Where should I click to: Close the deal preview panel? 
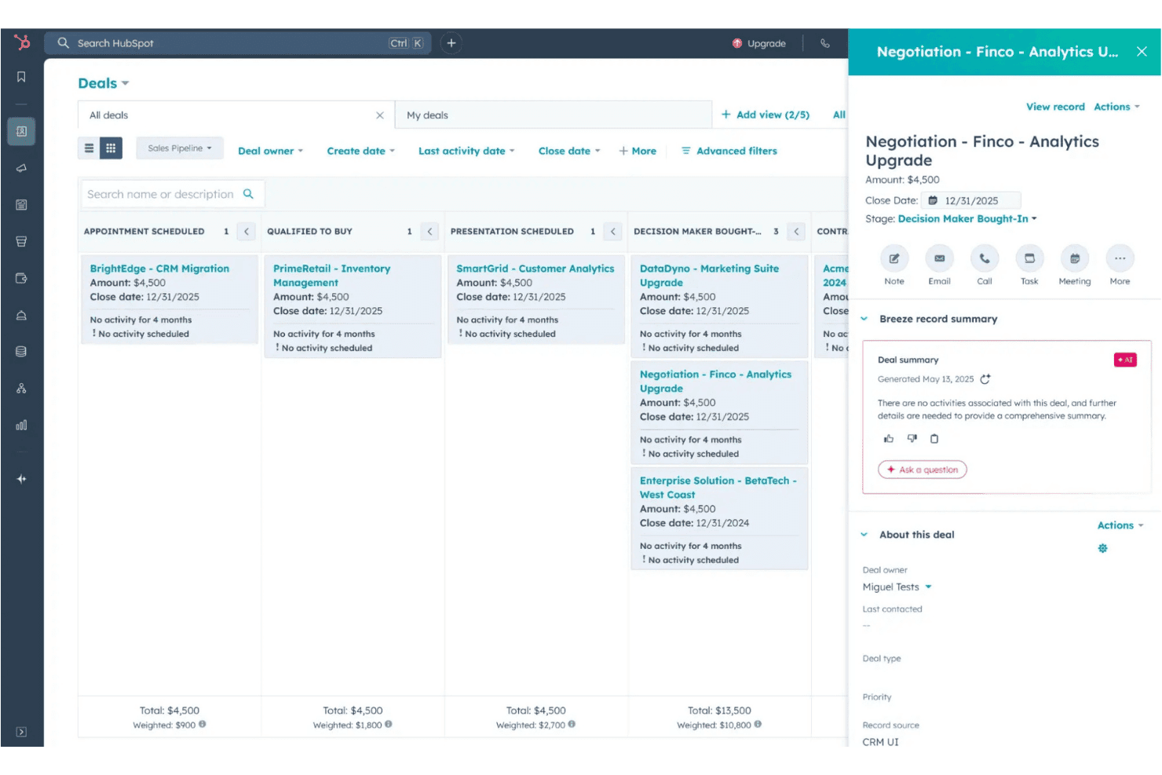[1142, 52]
